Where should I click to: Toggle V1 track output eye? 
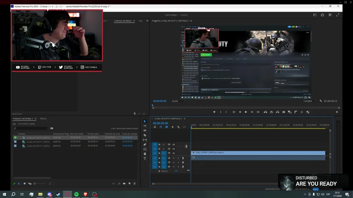coord(173,153)
